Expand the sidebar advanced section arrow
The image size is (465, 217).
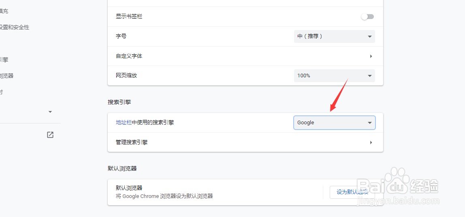tap(50, 112)
